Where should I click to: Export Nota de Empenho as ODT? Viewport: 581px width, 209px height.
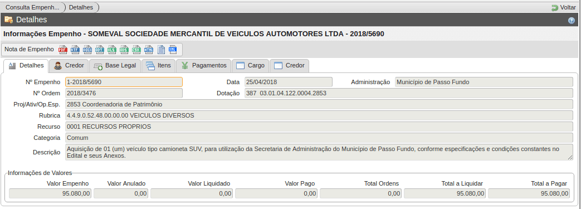(99, 49)
